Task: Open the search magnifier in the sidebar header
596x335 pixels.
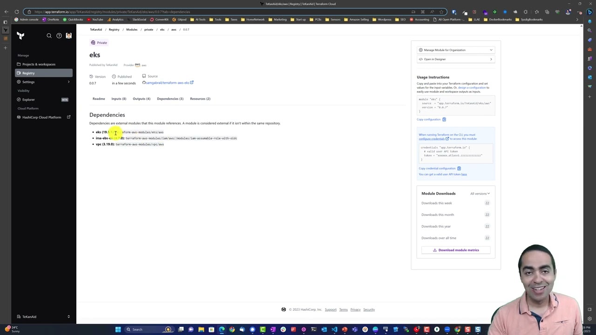Action: coord(49,35)
